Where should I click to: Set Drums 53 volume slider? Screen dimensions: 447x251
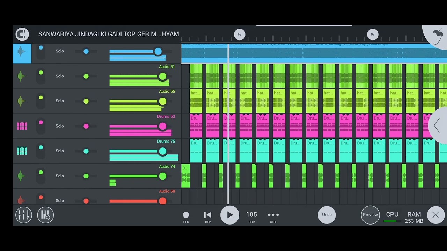point(162,126)
